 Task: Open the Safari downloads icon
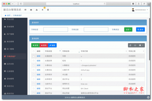point(133,4)
